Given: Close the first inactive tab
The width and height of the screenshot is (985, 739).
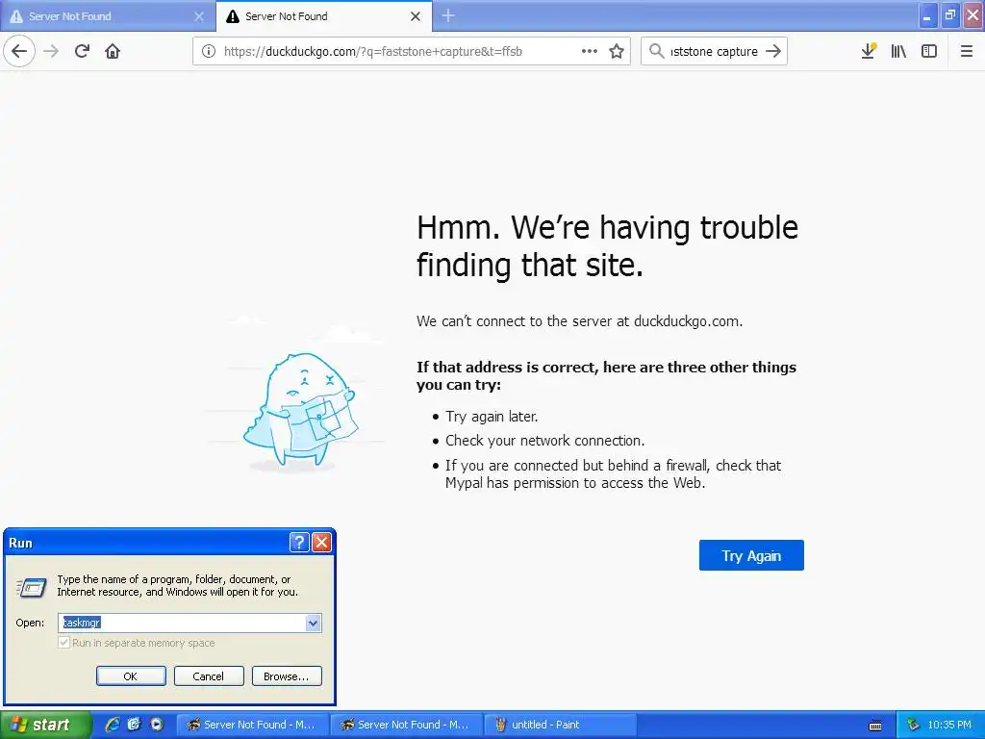Looking at the screenshot, I should (x=199, y=16).
